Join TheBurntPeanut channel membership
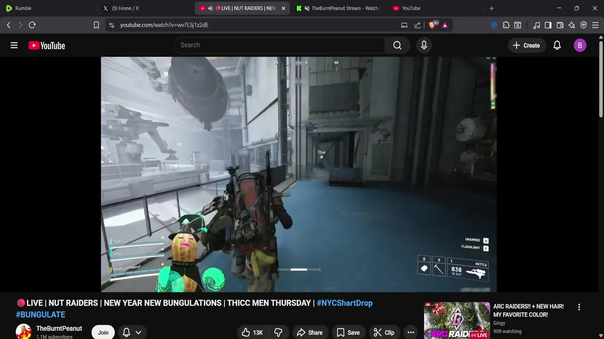This screenshot has width=604, height=339. (103, 332)
